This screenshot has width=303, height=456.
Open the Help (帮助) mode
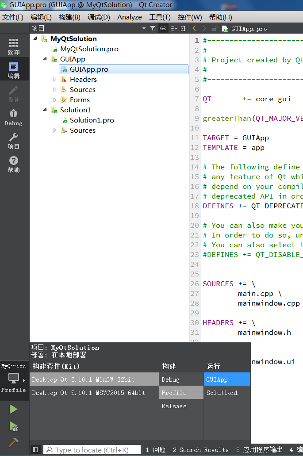pyautogui.click(x=13, y=165)
